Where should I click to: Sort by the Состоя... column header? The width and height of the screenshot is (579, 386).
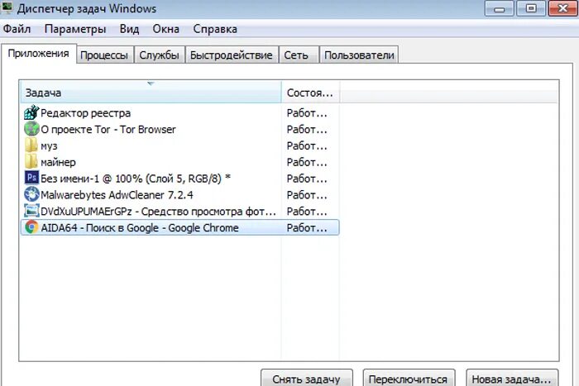(310, 93)
